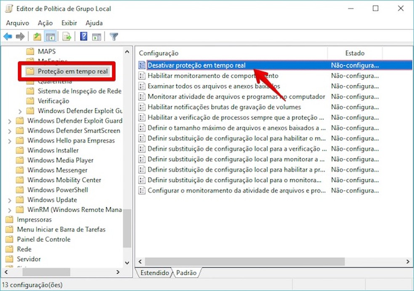
Task: Expand the Windows Defender Exploit Guard node
Action: click(10, 121)
